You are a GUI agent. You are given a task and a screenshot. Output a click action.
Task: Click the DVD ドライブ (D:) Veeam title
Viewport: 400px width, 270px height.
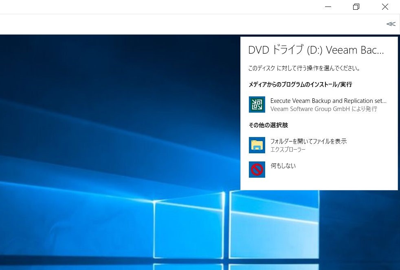[316, 50]
